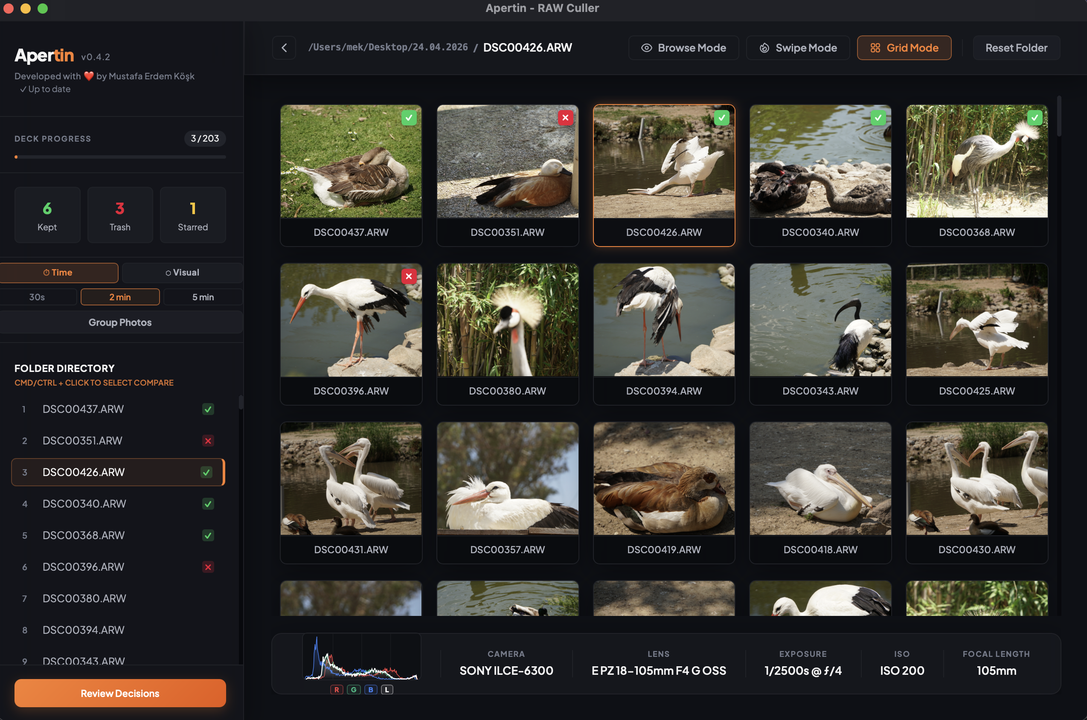The height and width of the screenshot is (720, 1087).
Task: Select the DSC00380.ARW crowned crane thumbnail
Action: [x=507, y=320]
